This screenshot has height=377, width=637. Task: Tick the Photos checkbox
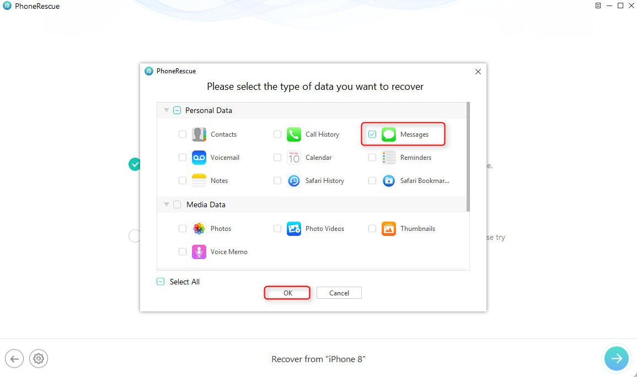point(183,229)
